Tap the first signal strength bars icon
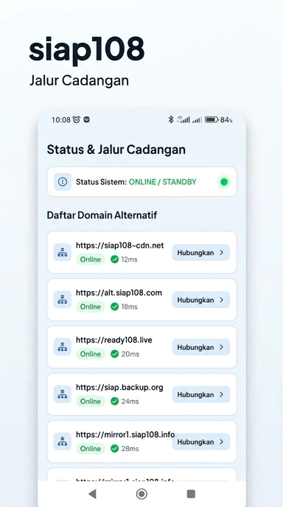Viewport: 283px width, 507px height. [x=184, y=119]
